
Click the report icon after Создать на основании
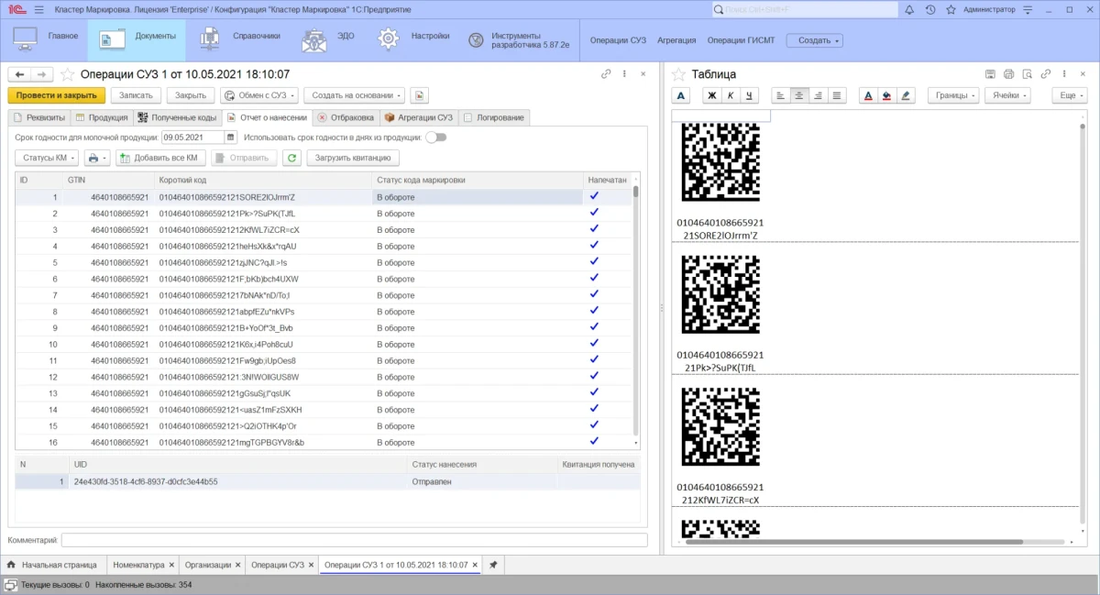pos(420,95)
